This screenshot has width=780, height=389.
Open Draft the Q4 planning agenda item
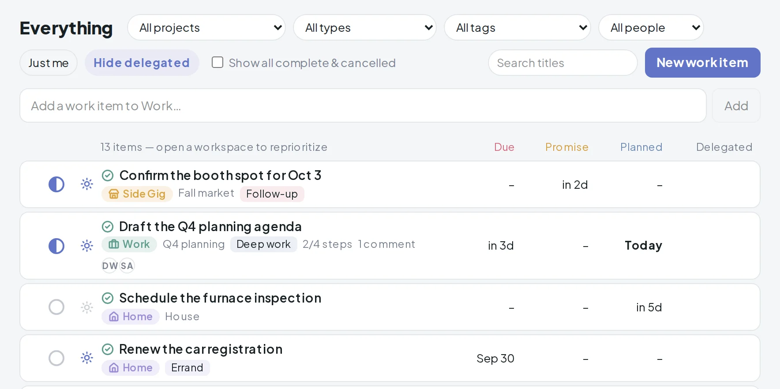click(x=210, y=227)
